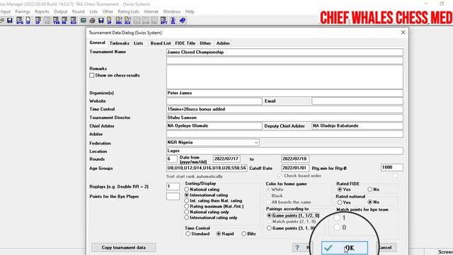Select the General tab
The image size is (453, 255).
point(98,42)
